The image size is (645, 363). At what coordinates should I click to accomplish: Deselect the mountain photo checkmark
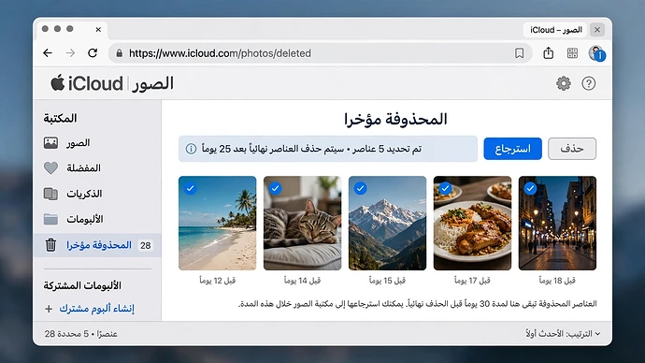tap(360, 188)
